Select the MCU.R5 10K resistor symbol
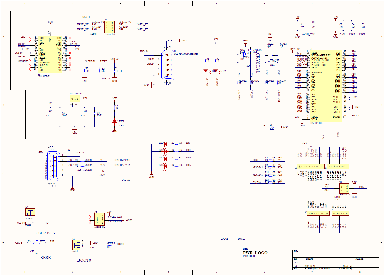 (x=109, y=245)
